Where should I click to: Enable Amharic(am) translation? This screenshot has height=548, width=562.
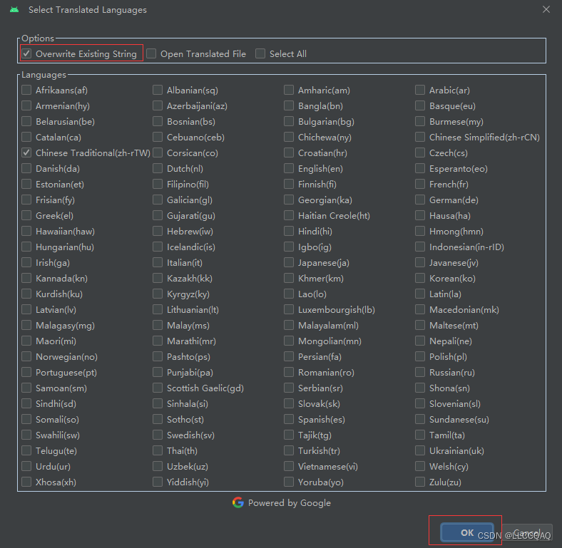(x=289, y=90)
